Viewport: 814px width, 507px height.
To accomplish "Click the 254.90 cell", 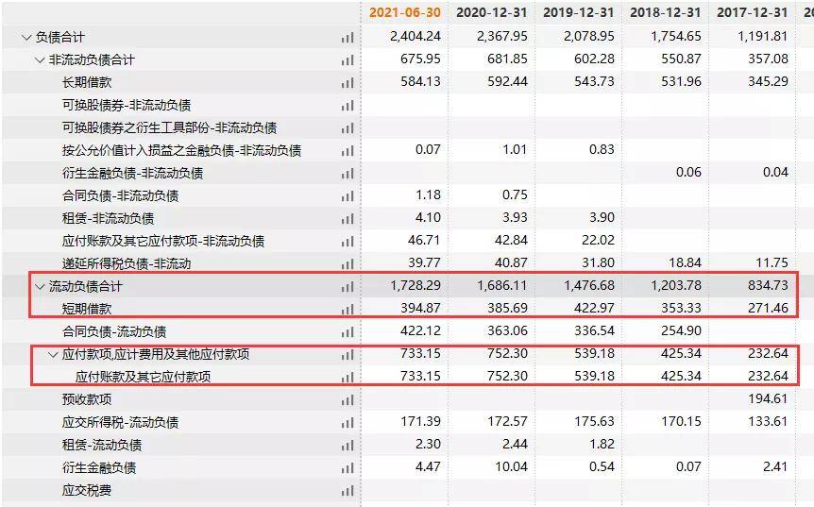I will click(x=681, y=330).
